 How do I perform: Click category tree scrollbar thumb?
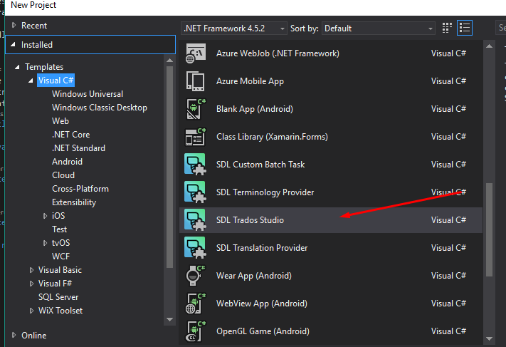click(170, 167)
